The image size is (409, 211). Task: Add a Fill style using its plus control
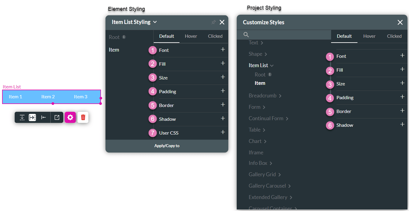point(223,64)
